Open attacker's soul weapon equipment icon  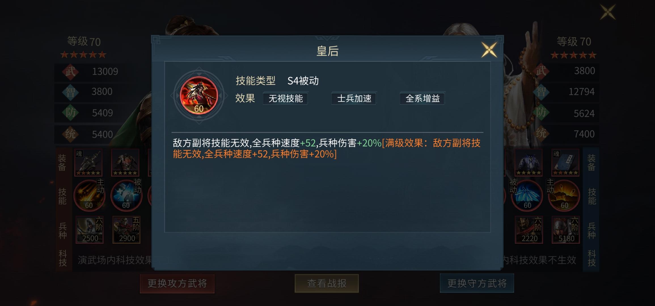point(88,163)
